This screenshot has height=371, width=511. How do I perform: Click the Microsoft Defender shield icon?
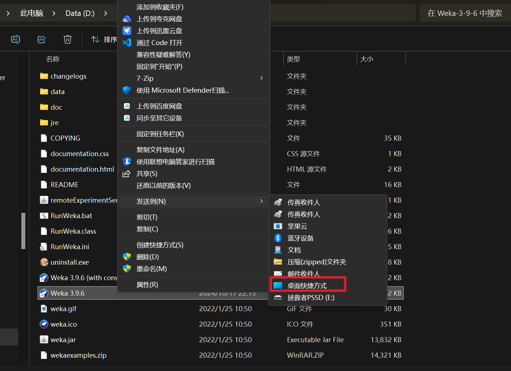click(127, 90)
